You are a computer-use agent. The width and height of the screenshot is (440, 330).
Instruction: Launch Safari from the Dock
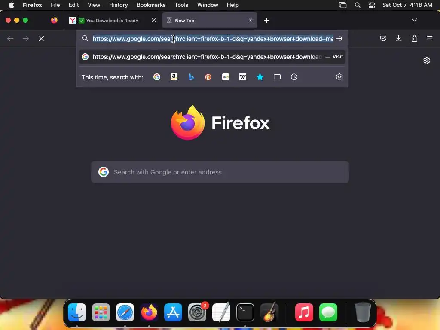[125, 312]
